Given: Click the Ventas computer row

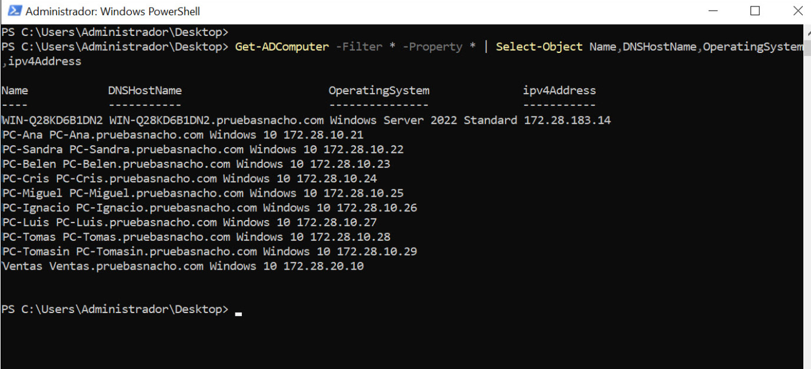Looking at the screenshot, I should pos(182,266).
